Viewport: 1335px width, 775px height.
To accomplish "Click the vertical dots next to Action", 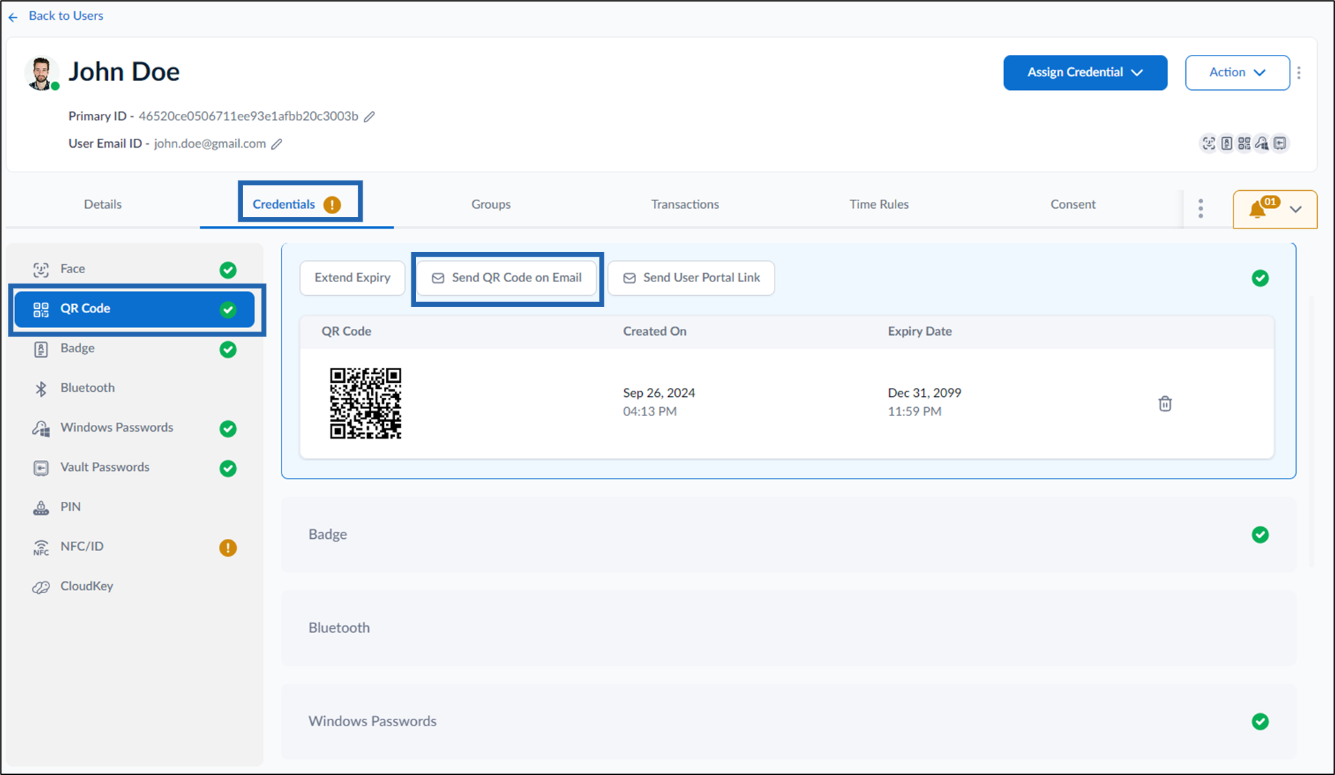I will coord(1299,72).
